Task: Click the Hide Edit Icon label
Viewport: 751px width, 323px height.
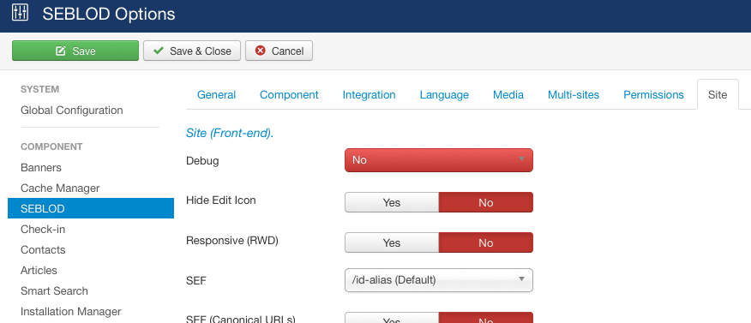Action: 221,200
